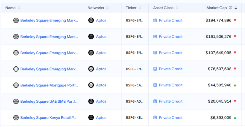
Task: Click the Private Credit link in the $161,536,276 row
Action: point(171,37)
